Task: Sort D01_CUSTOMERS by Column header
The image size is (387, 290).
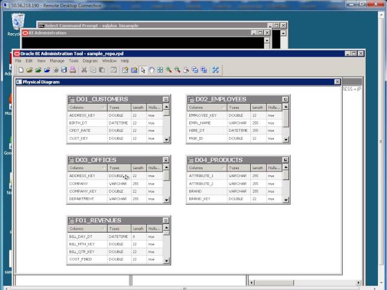Action: [x=87, y=108]
